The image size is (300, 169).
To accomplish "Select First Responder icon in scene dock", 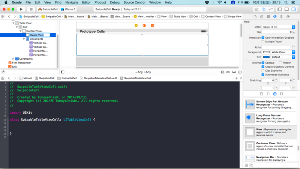I will pyautogui.click(x=144, y=26).
